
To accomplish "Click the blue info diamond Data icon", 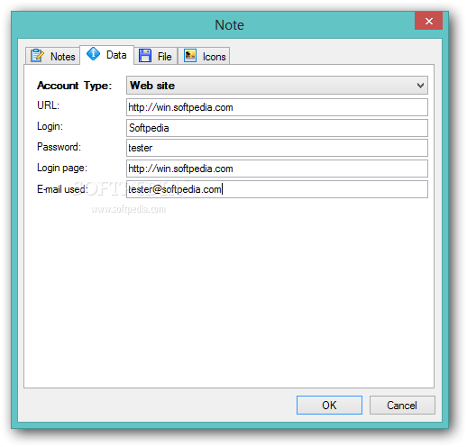I will point(93,54).
